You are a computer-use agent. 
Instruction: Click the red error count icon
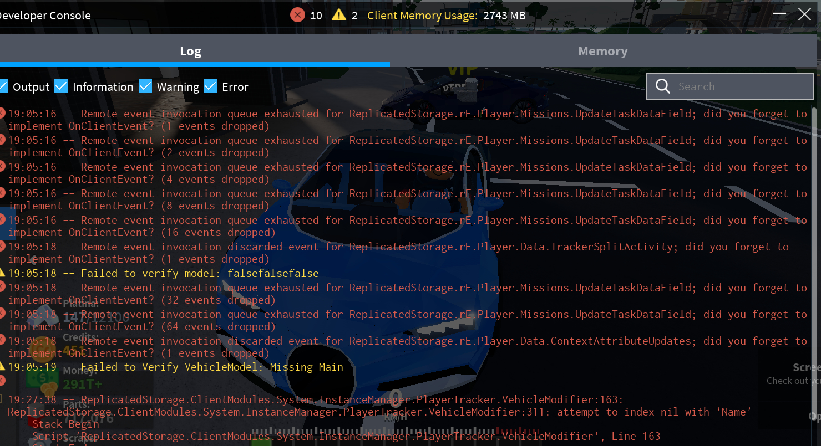coord(297,15)
